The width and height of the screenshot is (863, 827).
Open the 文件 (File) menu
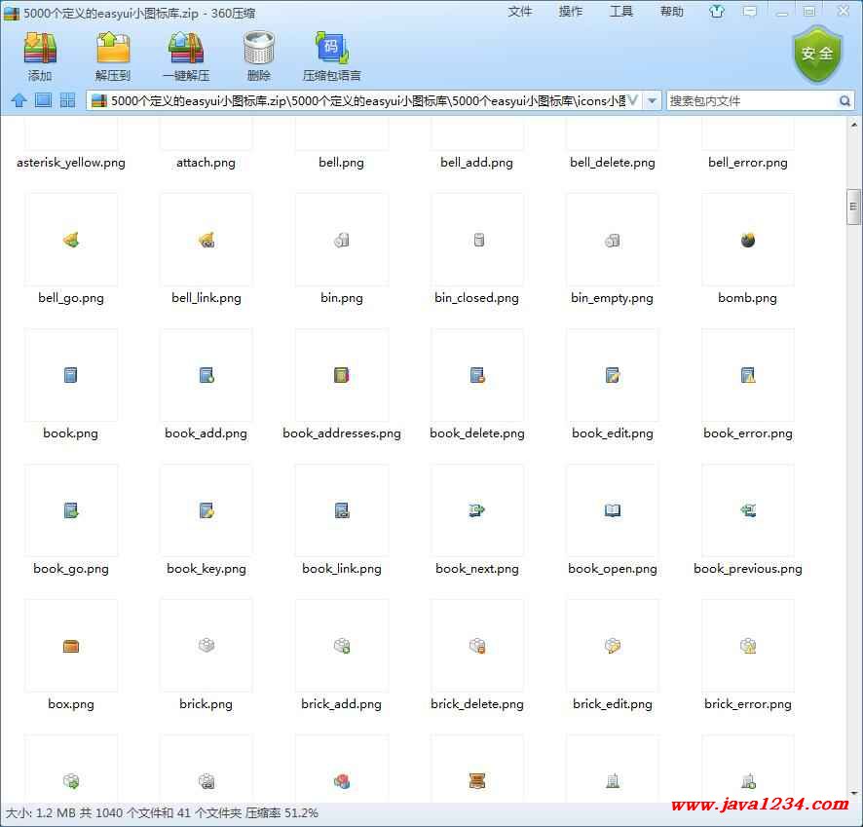(520, 12)
